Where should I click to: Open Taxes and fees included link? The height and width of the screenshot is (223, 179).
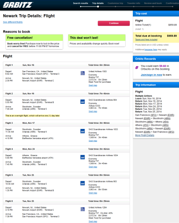click(x=146, y=40)
